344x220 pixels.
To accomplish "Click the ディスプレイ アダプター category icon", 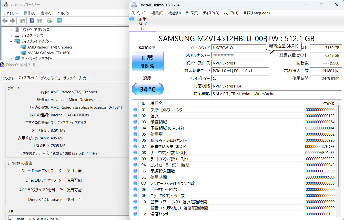I will [17, 41].
